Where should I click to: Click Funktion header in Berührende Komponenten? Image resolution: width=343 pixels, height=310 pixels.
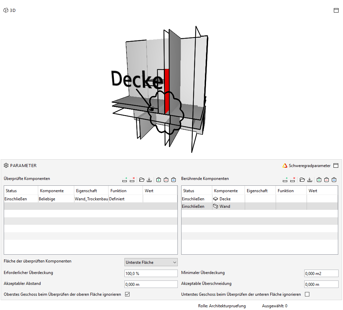click(x=291, y=190)
